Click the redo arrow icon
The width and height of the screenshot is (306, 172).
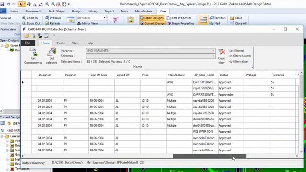coord(14,4)
